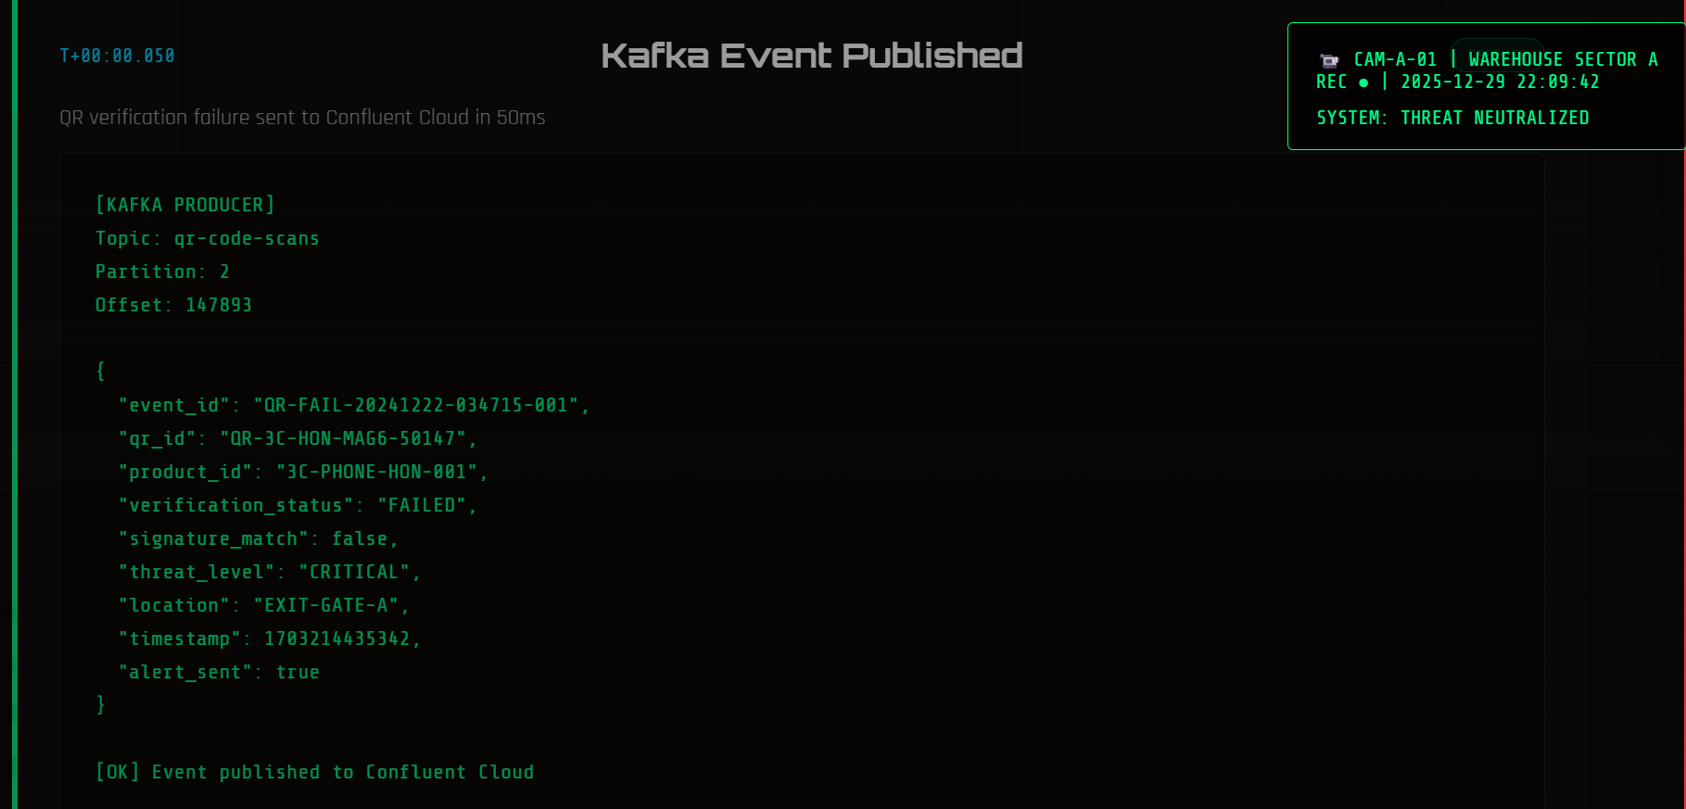
Task: Select the threat_level "CRITICAL" line
Action: (x=269, y=572)
